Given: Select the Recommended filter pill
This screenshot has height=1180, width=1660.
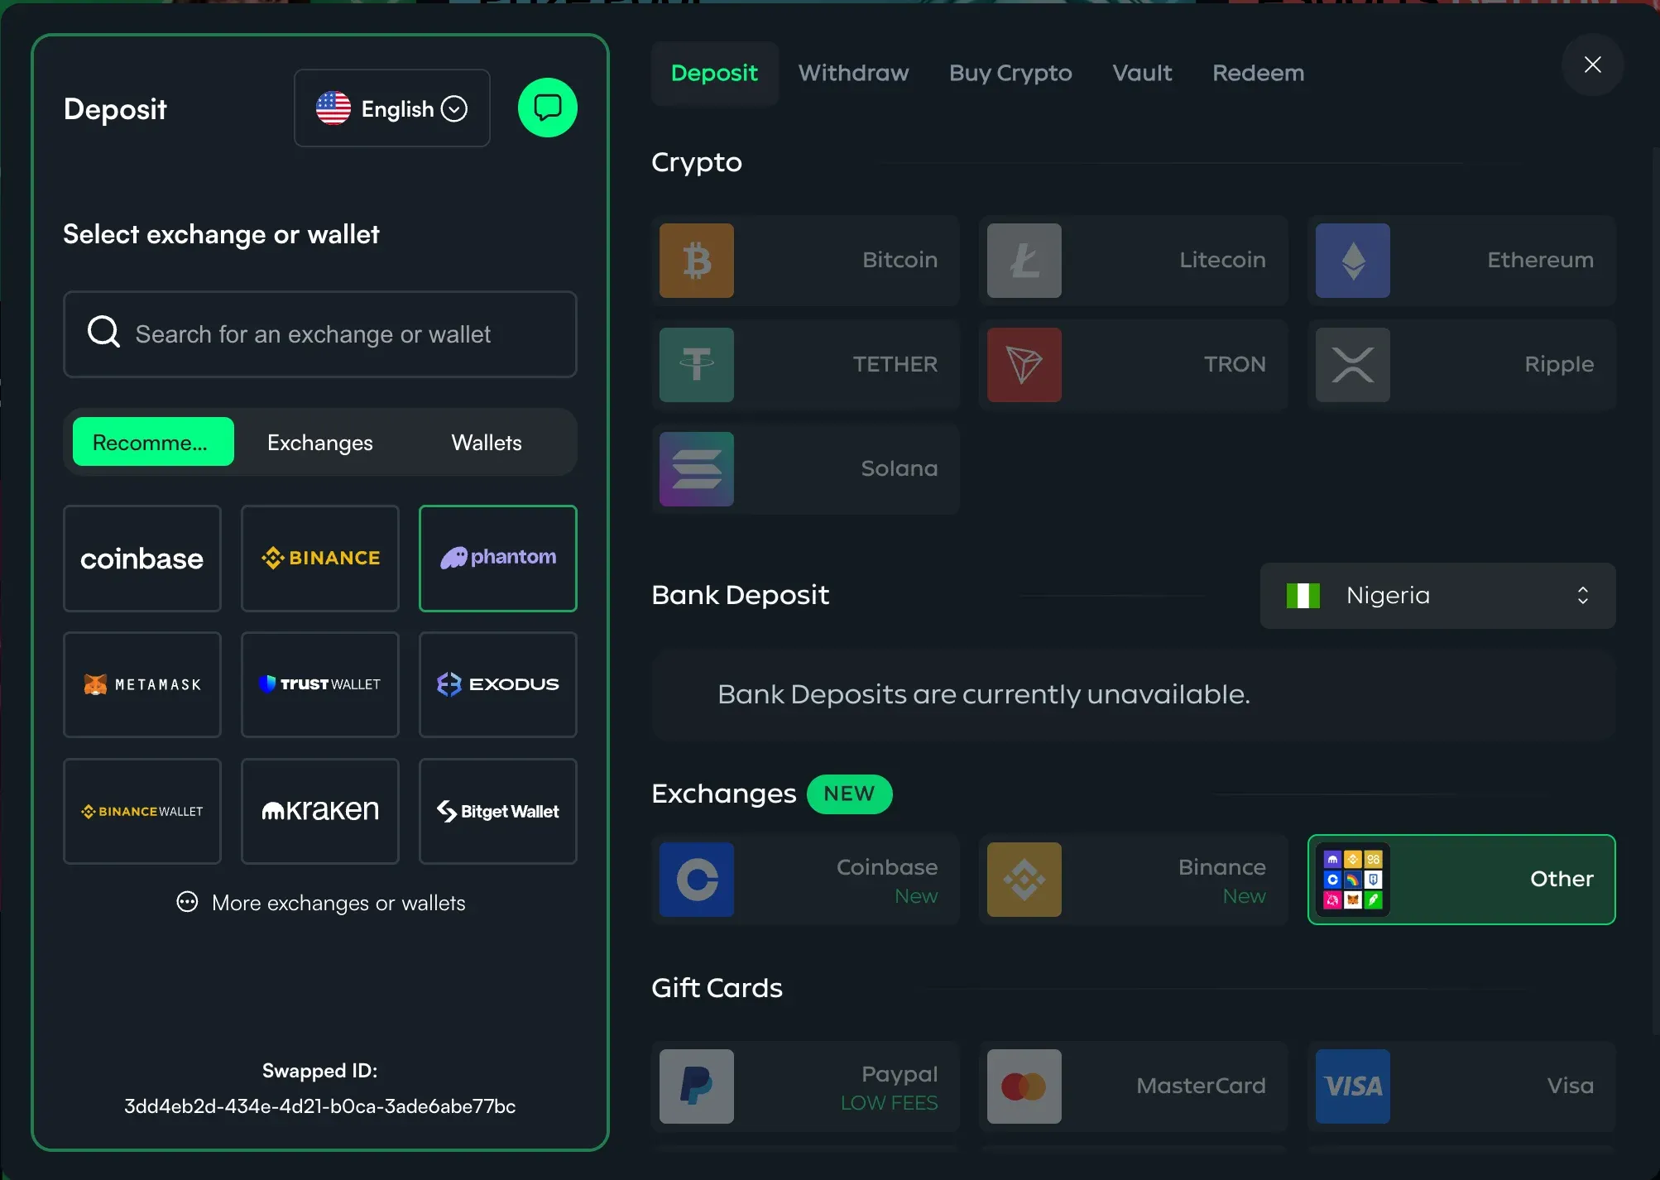Looking at the screenshot, I should tap(153, 443).
